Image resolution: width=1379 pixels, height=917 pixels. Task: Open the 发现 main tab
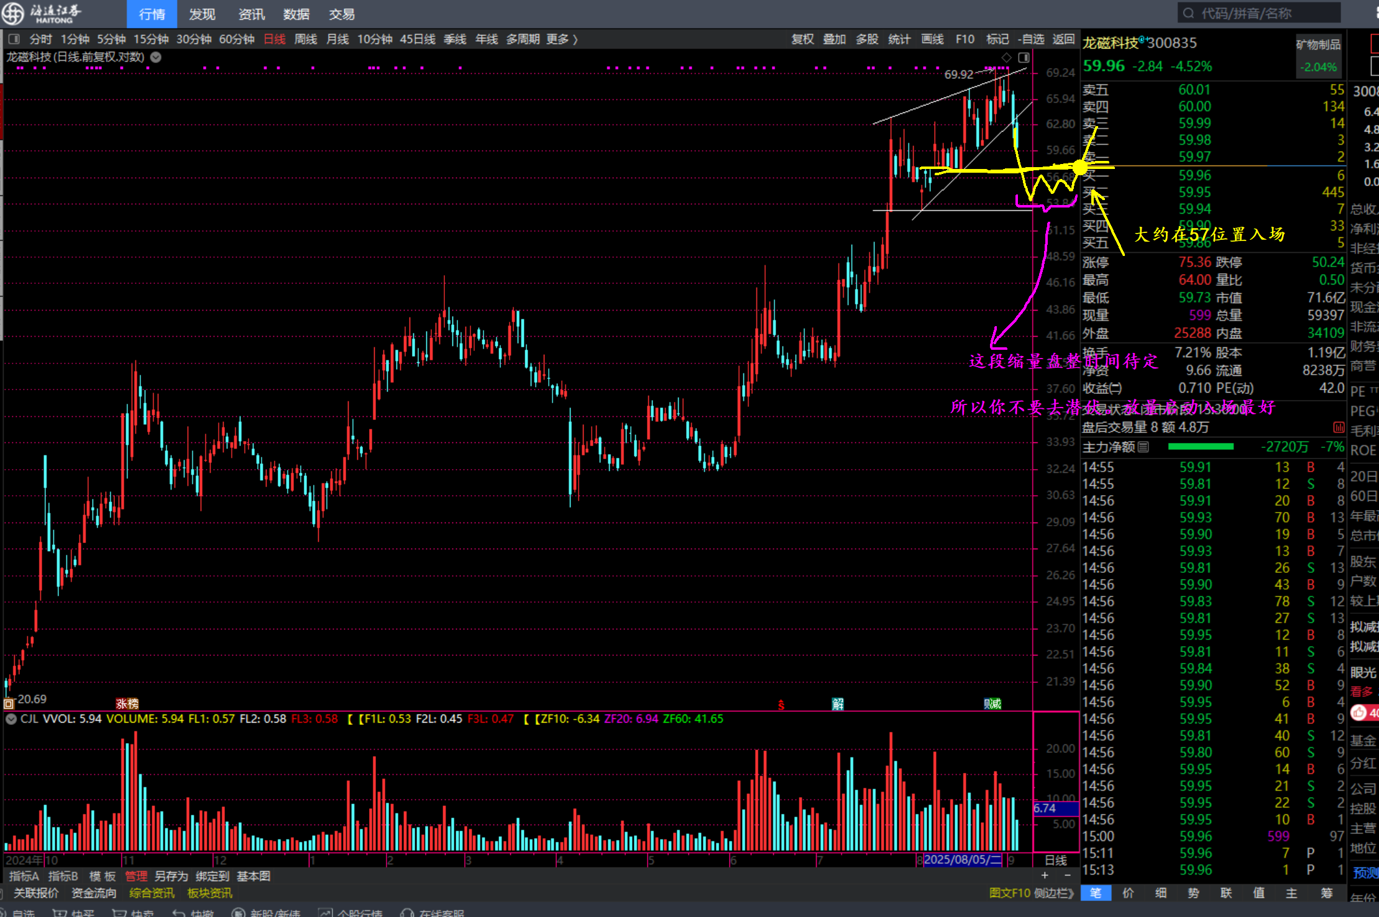pyautogui.click(x=202, y=14)
